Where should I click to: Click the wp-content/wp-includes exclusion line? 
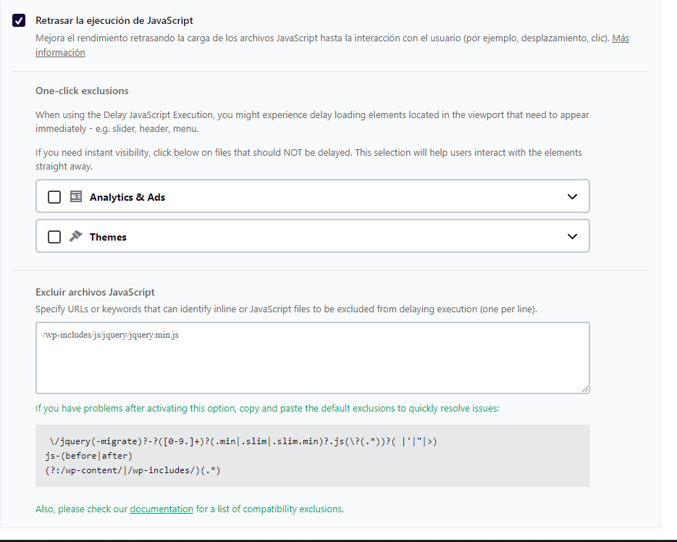pos(133,470)
